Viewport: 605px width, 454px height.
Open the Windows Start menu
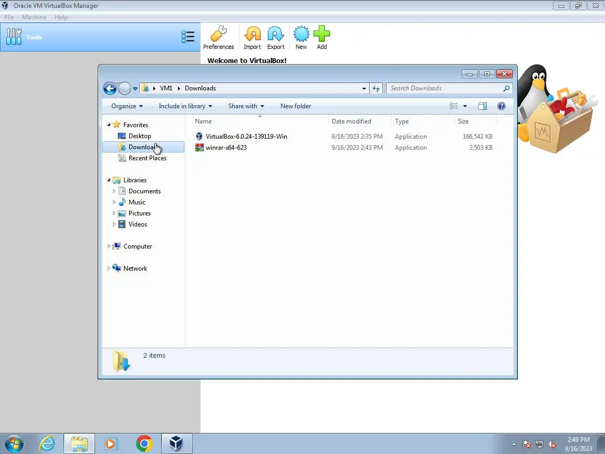pos(14,444)
